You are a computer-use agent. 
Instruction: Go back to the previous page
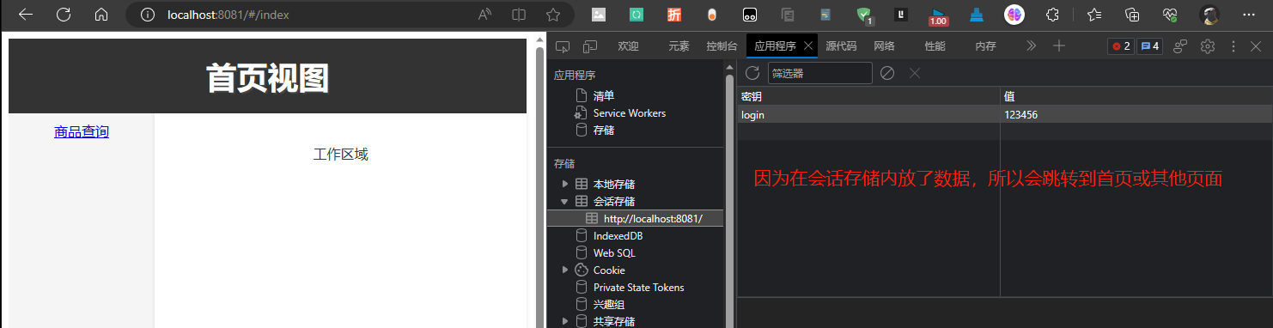25,15
